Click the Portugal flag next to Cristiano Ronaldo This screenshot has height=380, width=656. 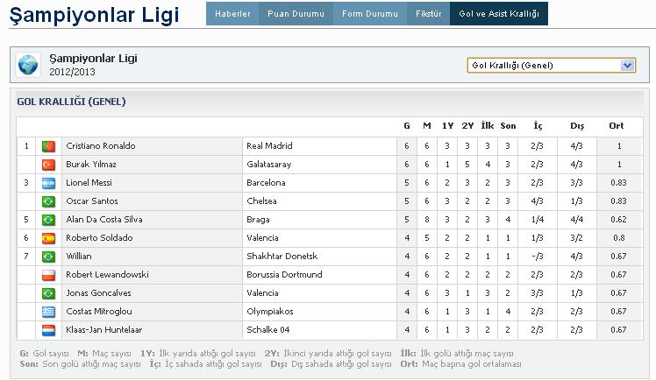click(x=48, y=146)
